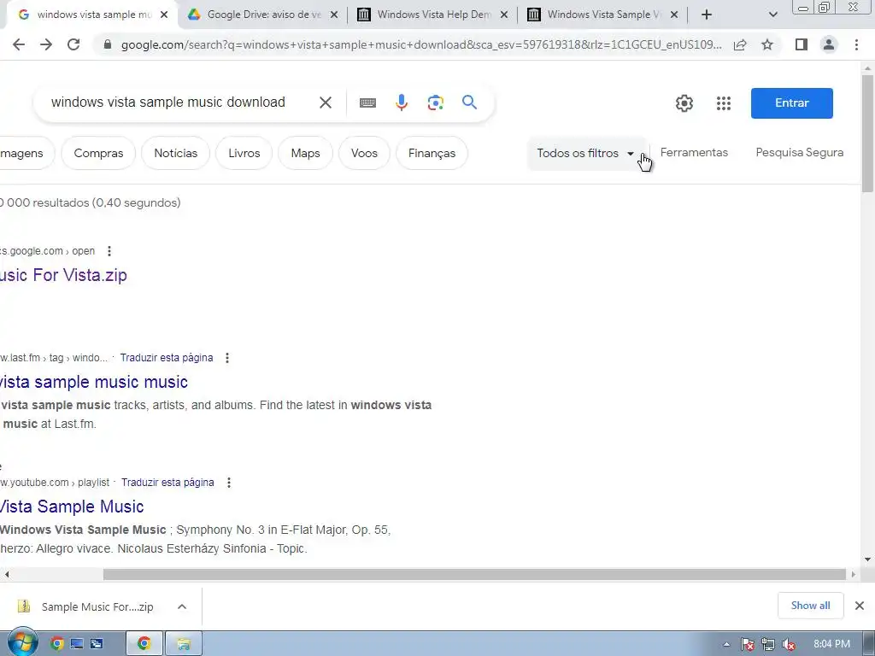875x656 pixels.
Task: Close the Google Drive tab
Action: pyautogui.click(x=334, y=15)
